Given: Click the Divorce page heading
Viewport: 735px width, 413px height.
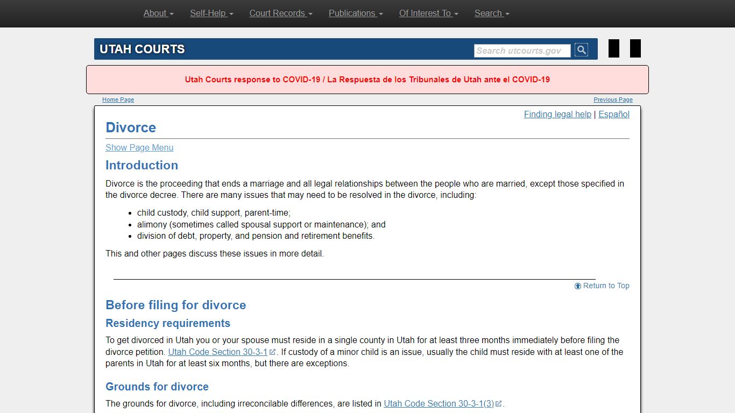Looking at the screenshot, I should [x=131, y=127].
